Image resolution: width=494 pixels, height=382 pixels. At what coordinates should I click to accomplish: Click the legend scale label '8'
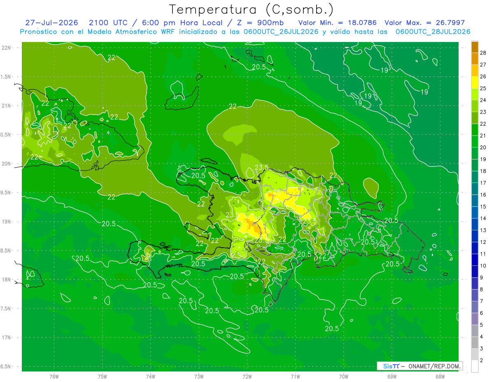(482, 289)
